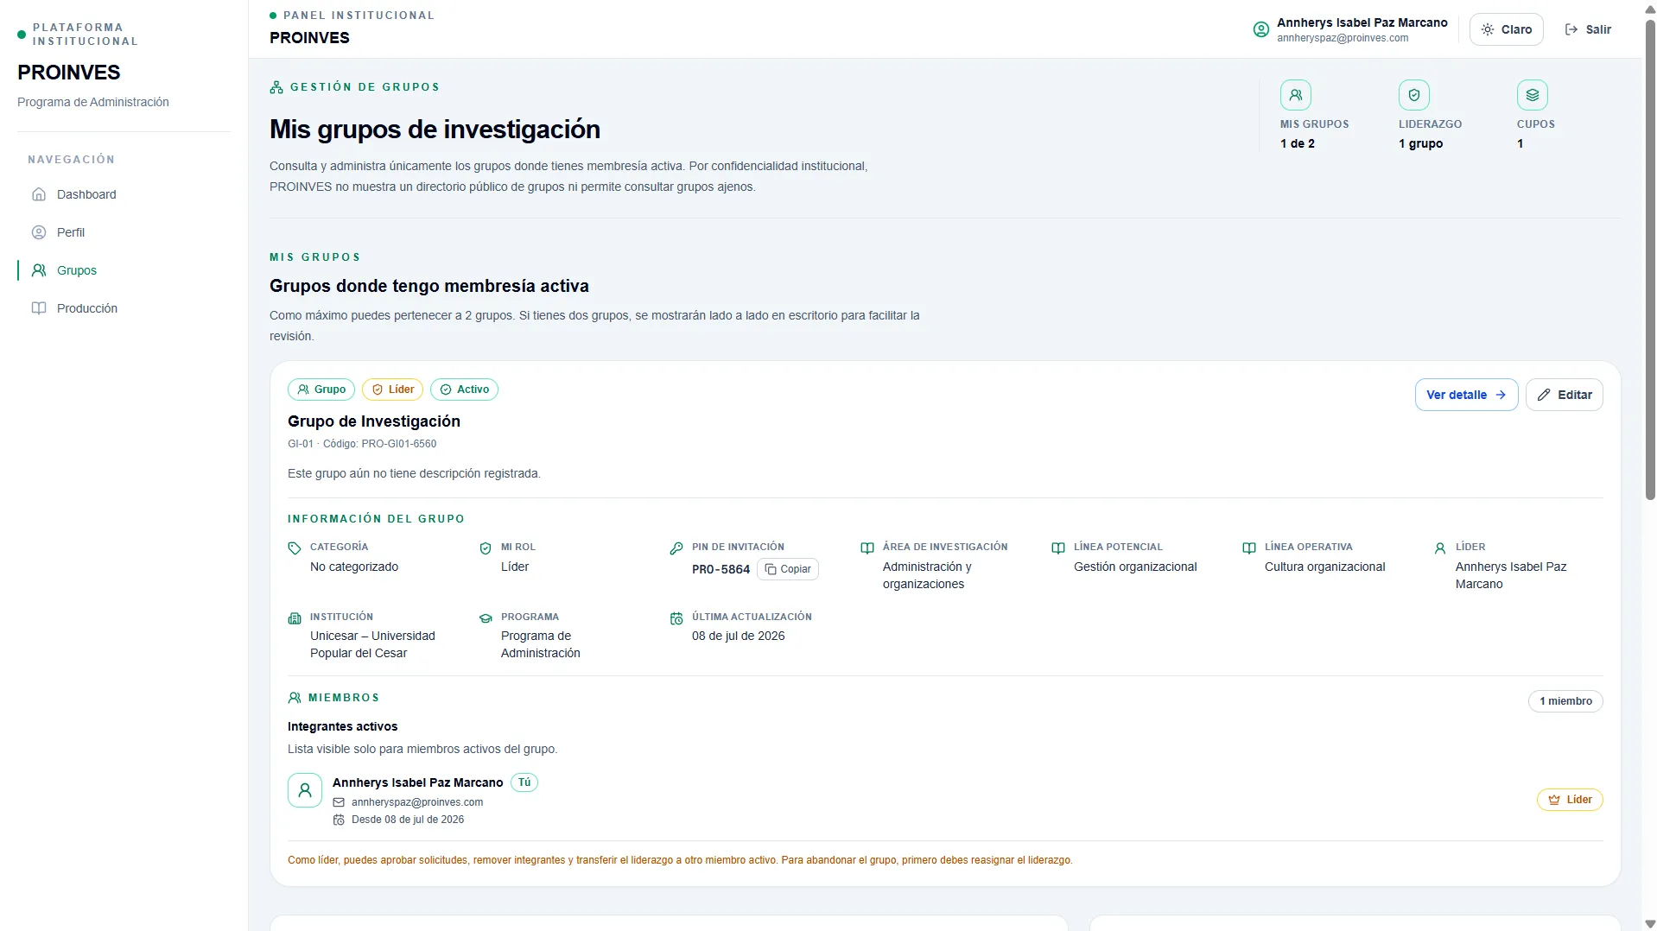Click PIN value PRO-5864

(x=721, y=569)
